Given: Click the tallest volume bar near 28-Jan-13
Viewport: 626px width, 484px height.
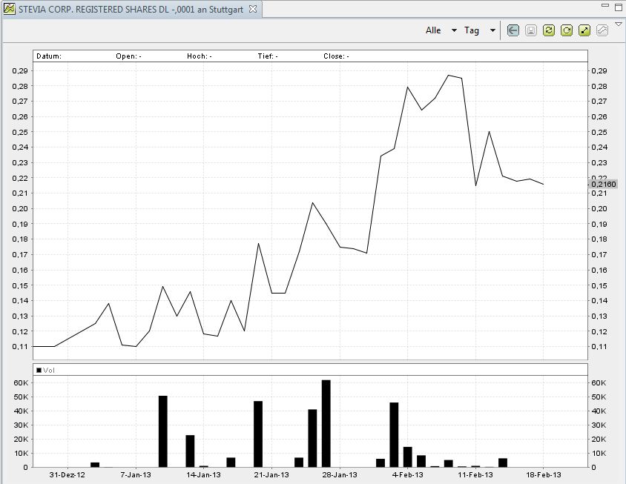Looking at the screenshot, I should [x=325, y=422].
